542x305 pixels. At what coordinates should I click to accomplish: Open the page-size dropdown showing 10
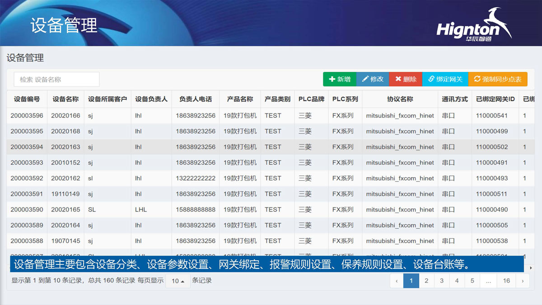(x=178, y=281)
